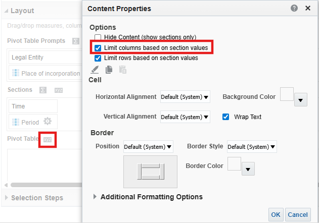This screenshot has width=319, height=223.
Task: Click the Period column gear icon
Action: [x=48, y=122]
